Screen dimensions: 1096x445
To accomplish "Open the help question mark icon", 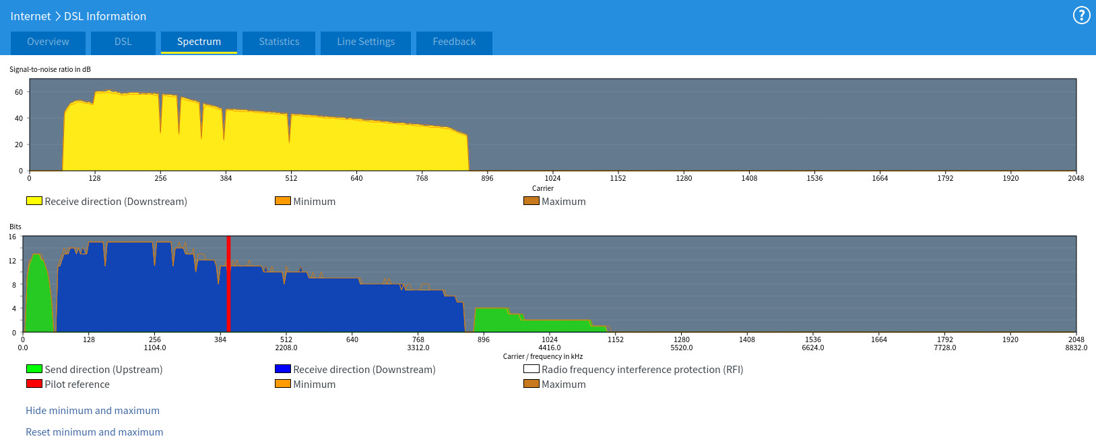I will 1081,15.
